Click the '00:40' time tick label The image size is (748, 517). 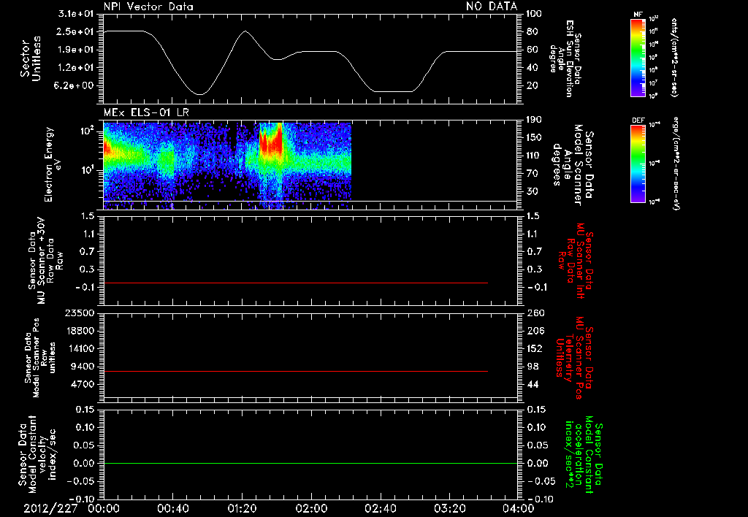pyautogui.click(x=172, y=508)
